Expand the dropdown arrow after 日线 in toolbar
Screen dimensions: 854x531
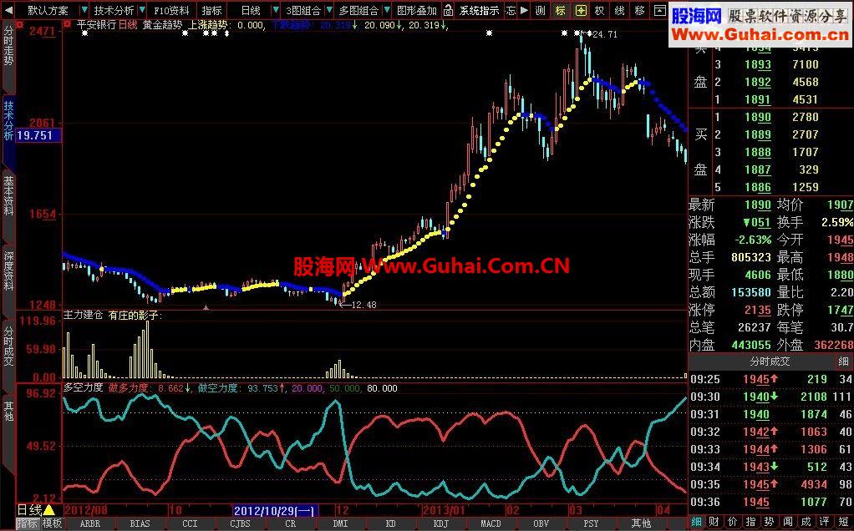click(276, 10)
